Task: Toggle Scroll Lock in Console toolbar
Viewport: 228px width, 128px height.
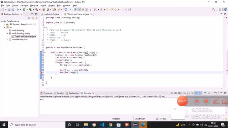Action: pyautogui.click(x=188, y=93)
